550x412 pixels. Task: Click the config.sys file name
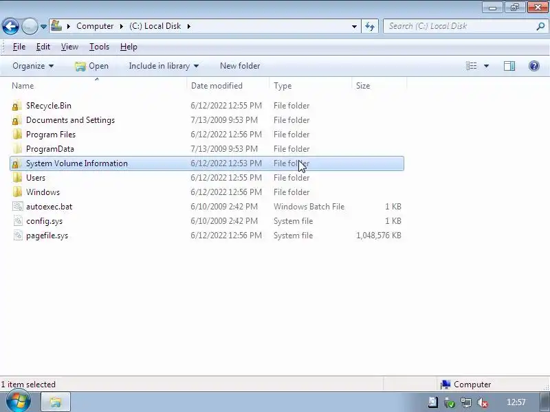[45, 221]
